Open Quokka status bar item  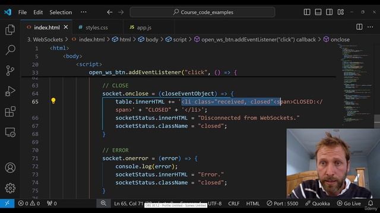(318, 204)
